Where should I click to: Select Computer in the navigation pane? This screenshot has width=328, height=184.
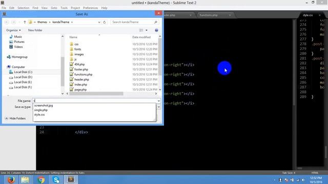(x=18, y=67)
